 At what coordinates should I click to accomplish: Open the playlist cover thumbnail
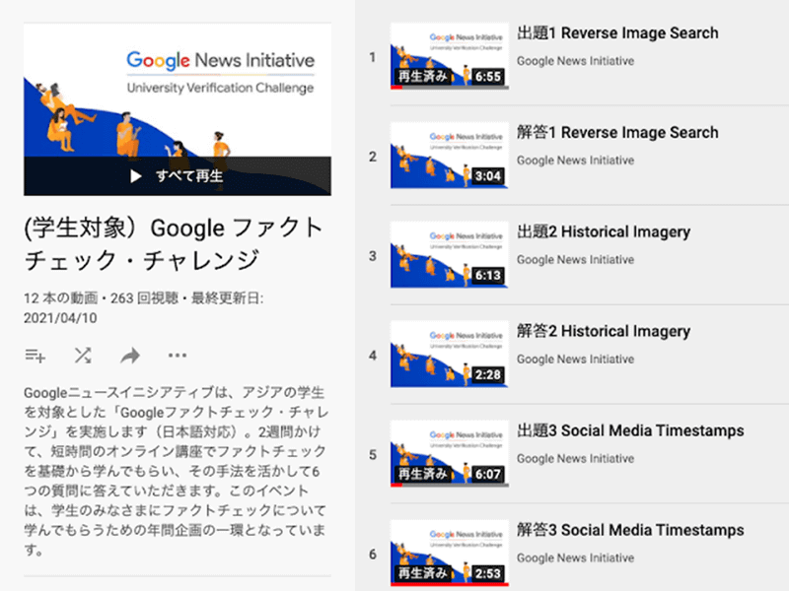[178, 109]
